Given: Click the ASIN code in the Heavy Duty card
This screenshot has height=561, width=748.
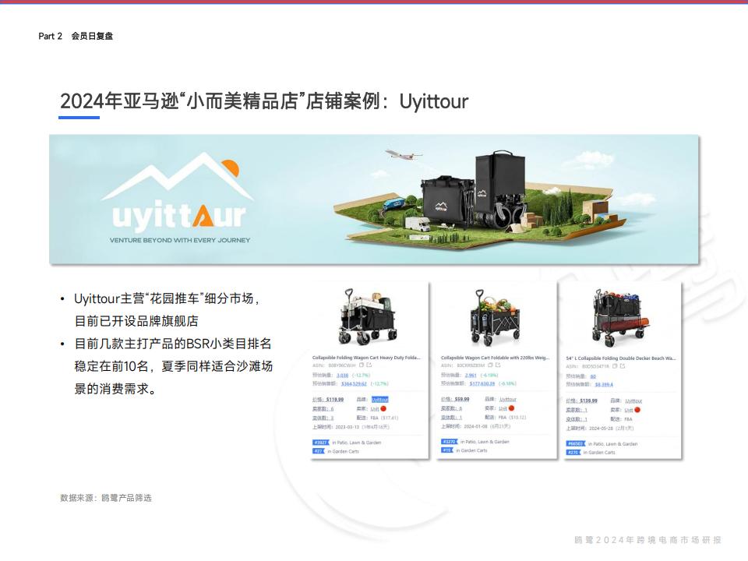Looking at the screenshot, I should [x=341, y=365].
